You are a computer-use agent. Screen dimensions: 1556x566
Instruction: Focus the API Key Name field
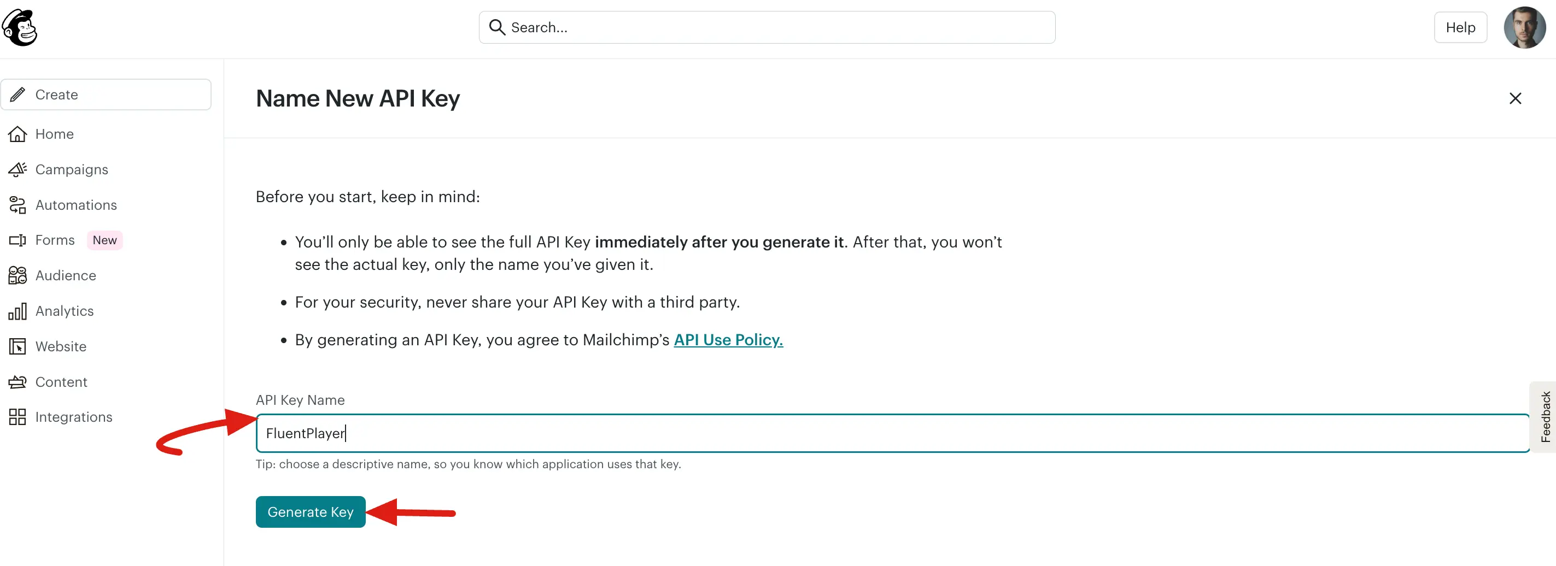(892, 433)
